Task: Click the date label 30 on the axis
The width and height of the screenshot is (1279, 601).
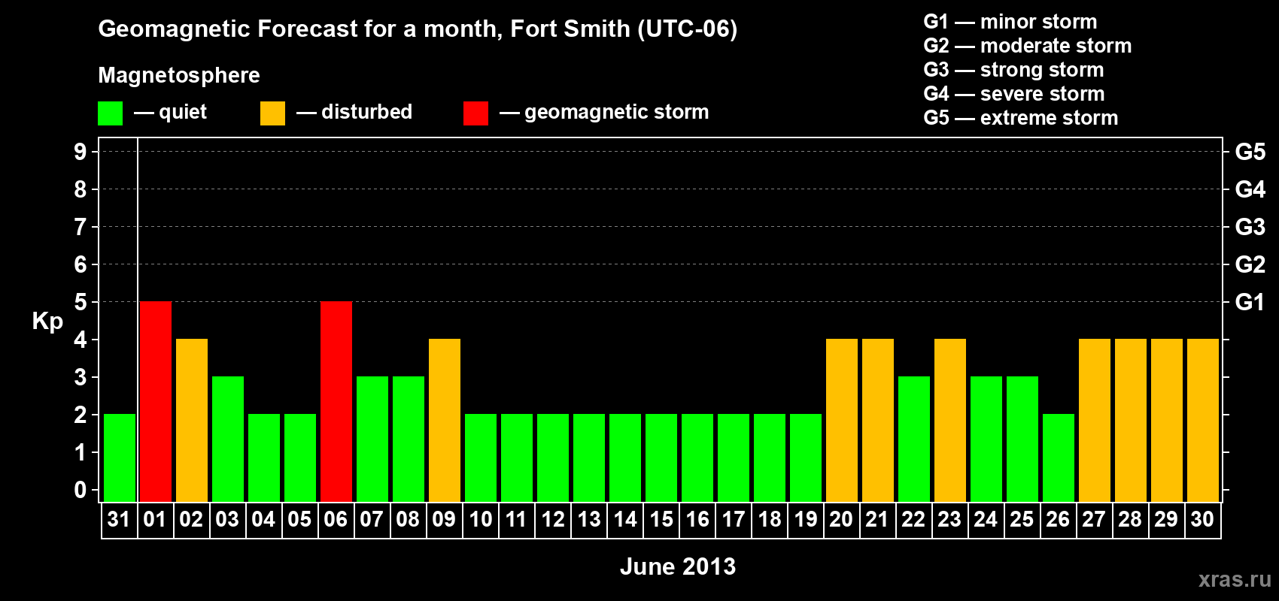Action: 1202,519
